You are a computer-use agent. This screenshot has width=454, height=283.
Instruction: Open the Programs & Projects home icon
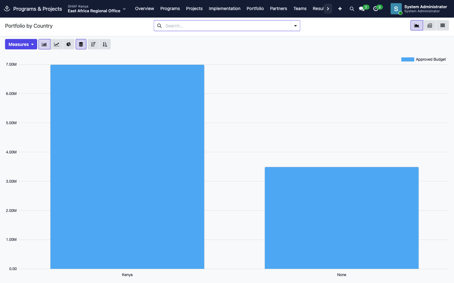[7, 8]
